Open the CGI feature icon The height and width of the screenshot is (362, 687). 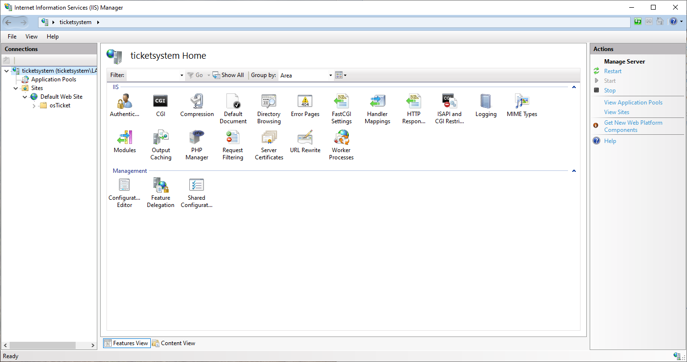pos(160,106)
